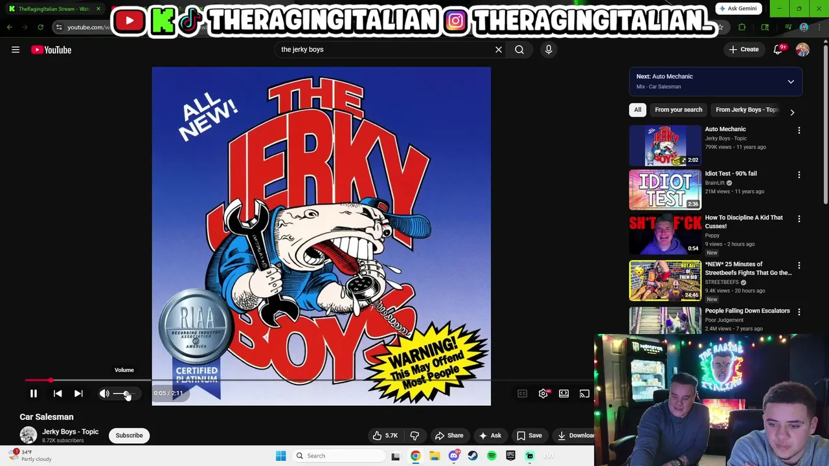Image resolution: width=829 pixels, height=466 pixels.
Task: Click Ask Gemini in browser toolbar
Action: (737, 8)
